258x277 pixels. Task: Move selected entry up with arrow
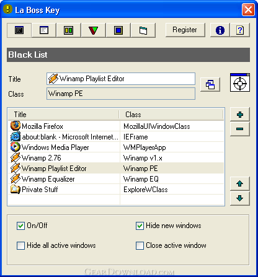coord(240,183)
